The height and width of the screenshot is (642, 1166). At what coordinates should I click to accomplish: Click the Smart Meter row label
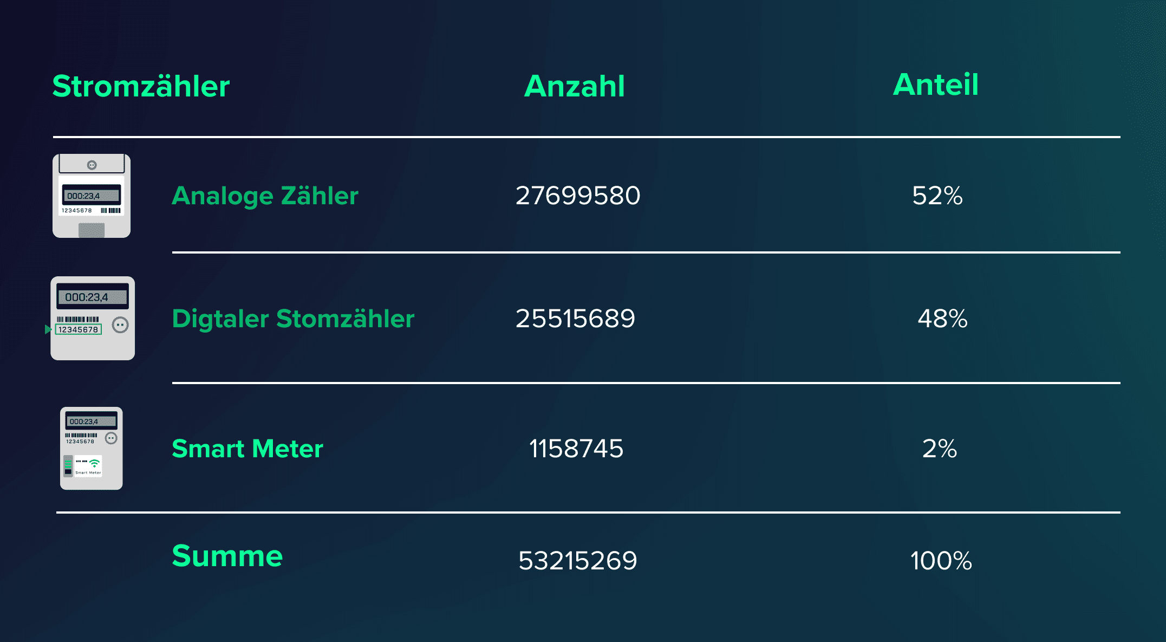(x=247, y=449)
